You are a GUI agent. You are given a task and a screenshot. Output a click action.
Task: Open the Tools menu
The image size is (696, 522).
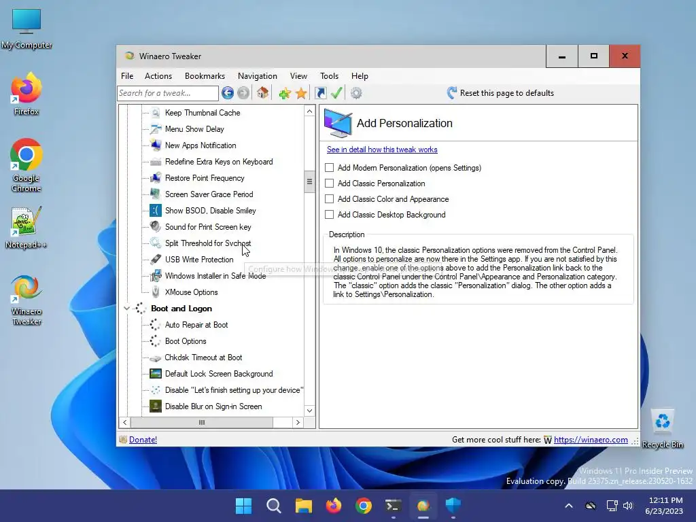coord(329,76)
